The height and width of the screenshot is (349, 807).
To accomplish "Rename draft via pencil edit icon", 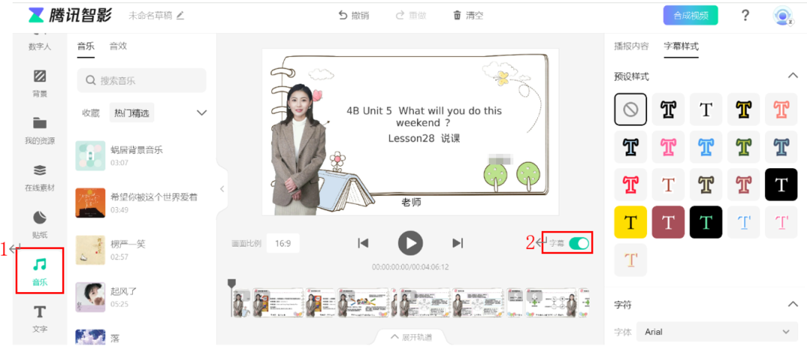I will [179, 16].
